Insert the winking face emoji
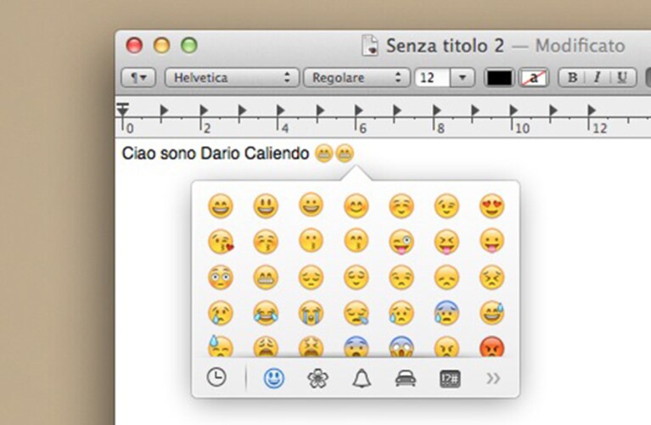Image resolution: width=651 pixels, height=425 pixels. [x=446, y=205]
